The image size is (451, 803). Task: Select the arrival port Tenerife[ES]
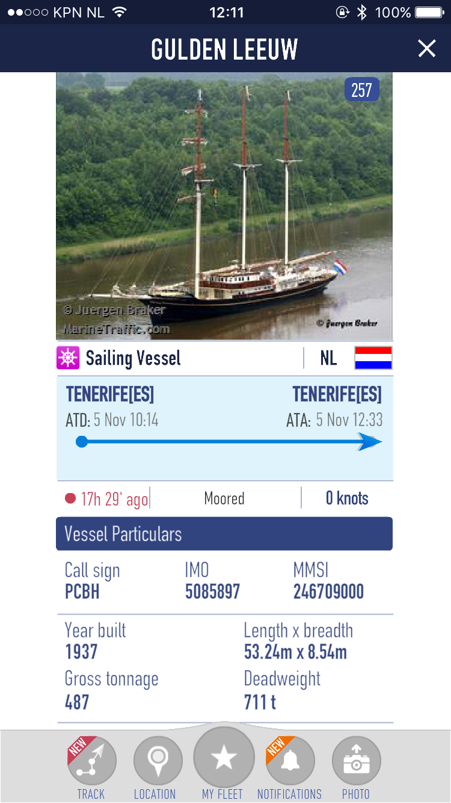tap(337, 394)
